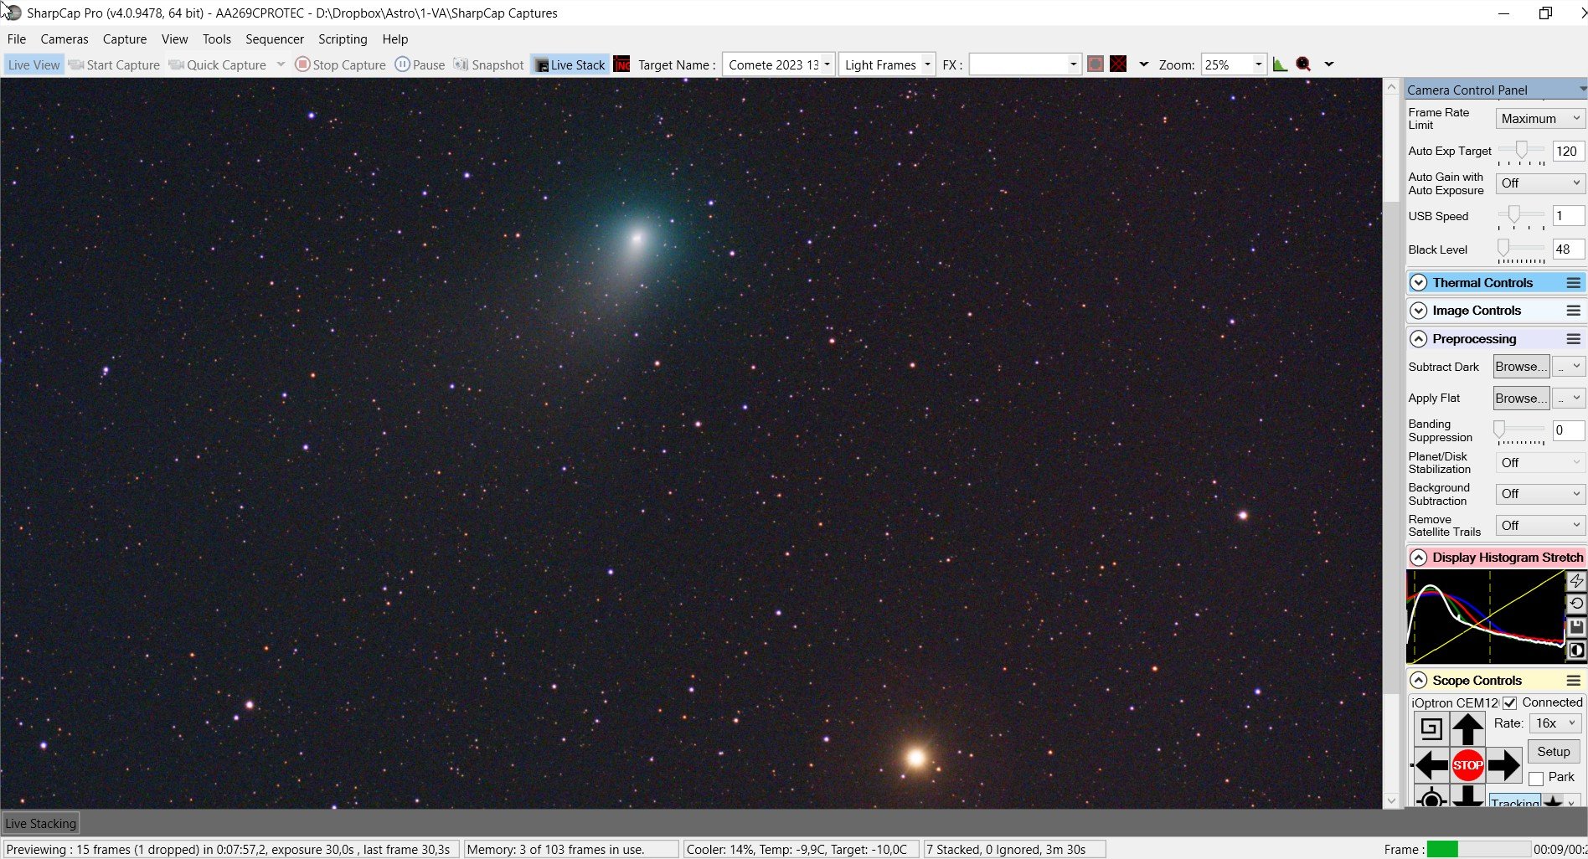
Task: Open the File menu
Action: click(x=17, y=39)
